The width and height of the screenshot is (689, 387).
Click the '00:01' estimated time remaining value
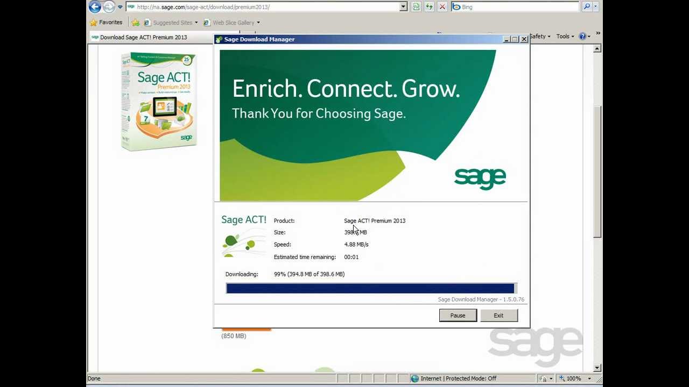pos(351,257)
